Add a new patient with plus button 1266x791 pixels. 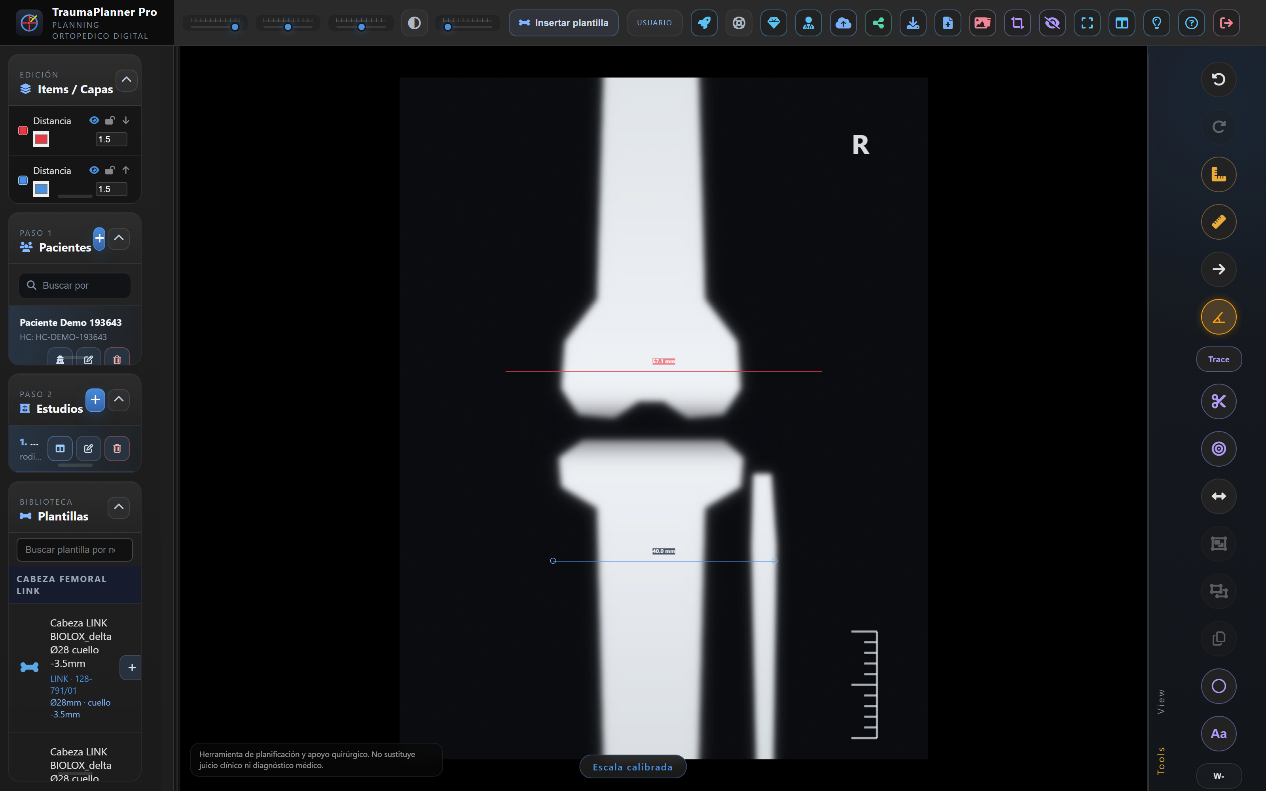pos(99,238)
